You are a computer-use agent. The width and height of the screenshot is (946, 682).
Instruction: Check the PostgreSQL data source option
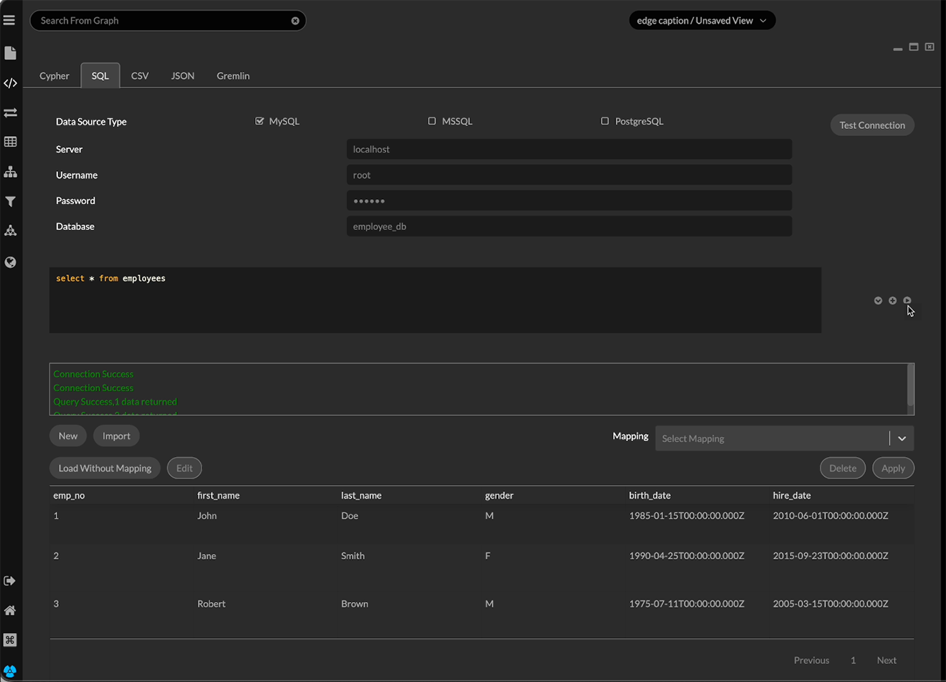click(x=605, y=121)
